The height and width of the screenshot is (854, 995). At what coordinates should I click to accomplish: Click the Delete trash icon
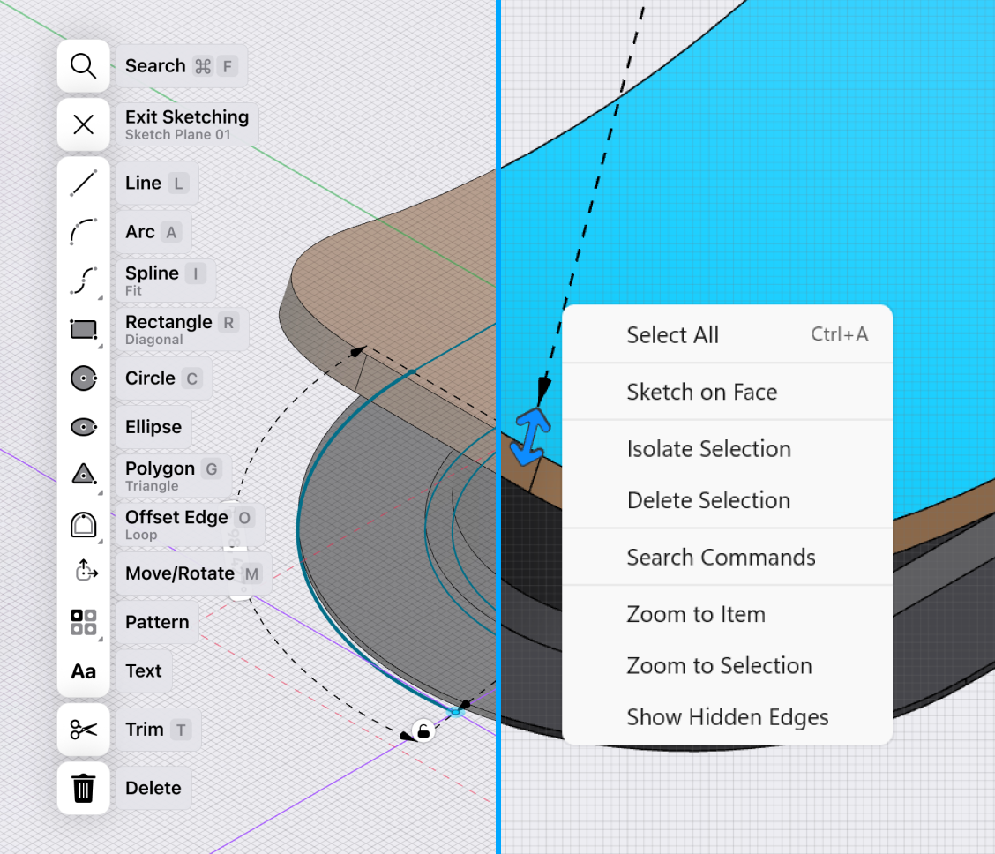click(x=84, y=788)
